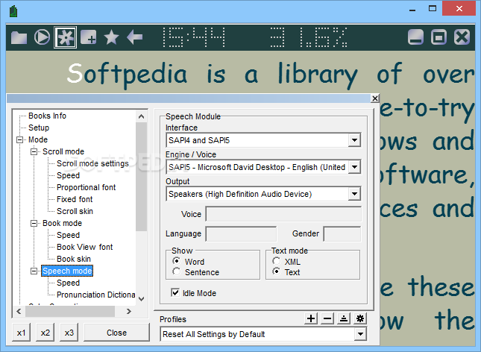This screenshot has height=352, width=481.
Task: Click the tree horizontal scroll left arrow
Action: tap(19, 311)
